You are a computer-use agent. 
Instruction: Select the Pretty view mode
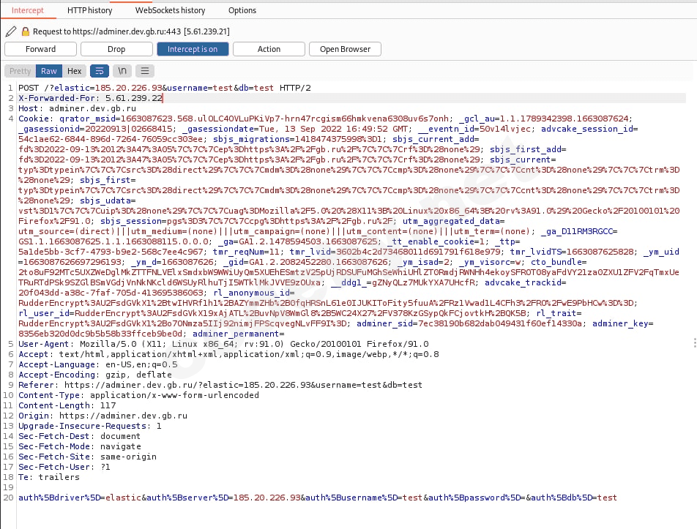click(x=20, y=71)
